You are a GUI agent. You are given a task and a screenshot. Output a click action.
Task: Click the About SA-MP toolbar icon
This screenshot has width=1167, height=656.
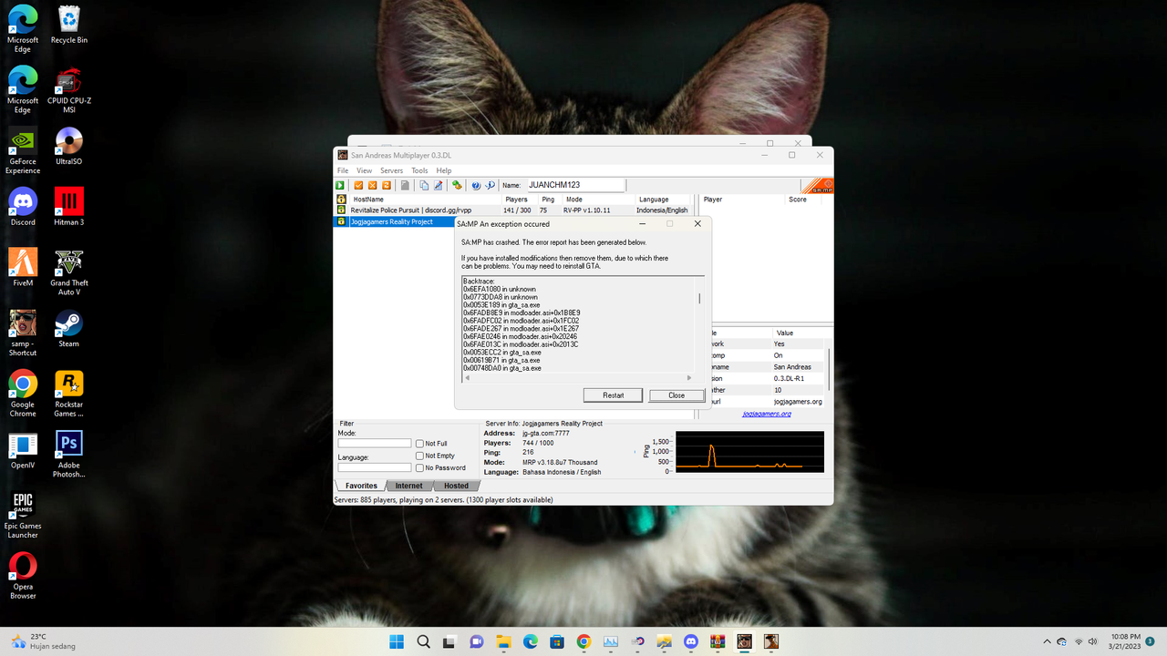[x=490, y=185]
